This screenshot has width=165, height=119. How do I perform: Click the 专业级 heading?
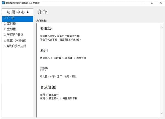coord(46,29)
